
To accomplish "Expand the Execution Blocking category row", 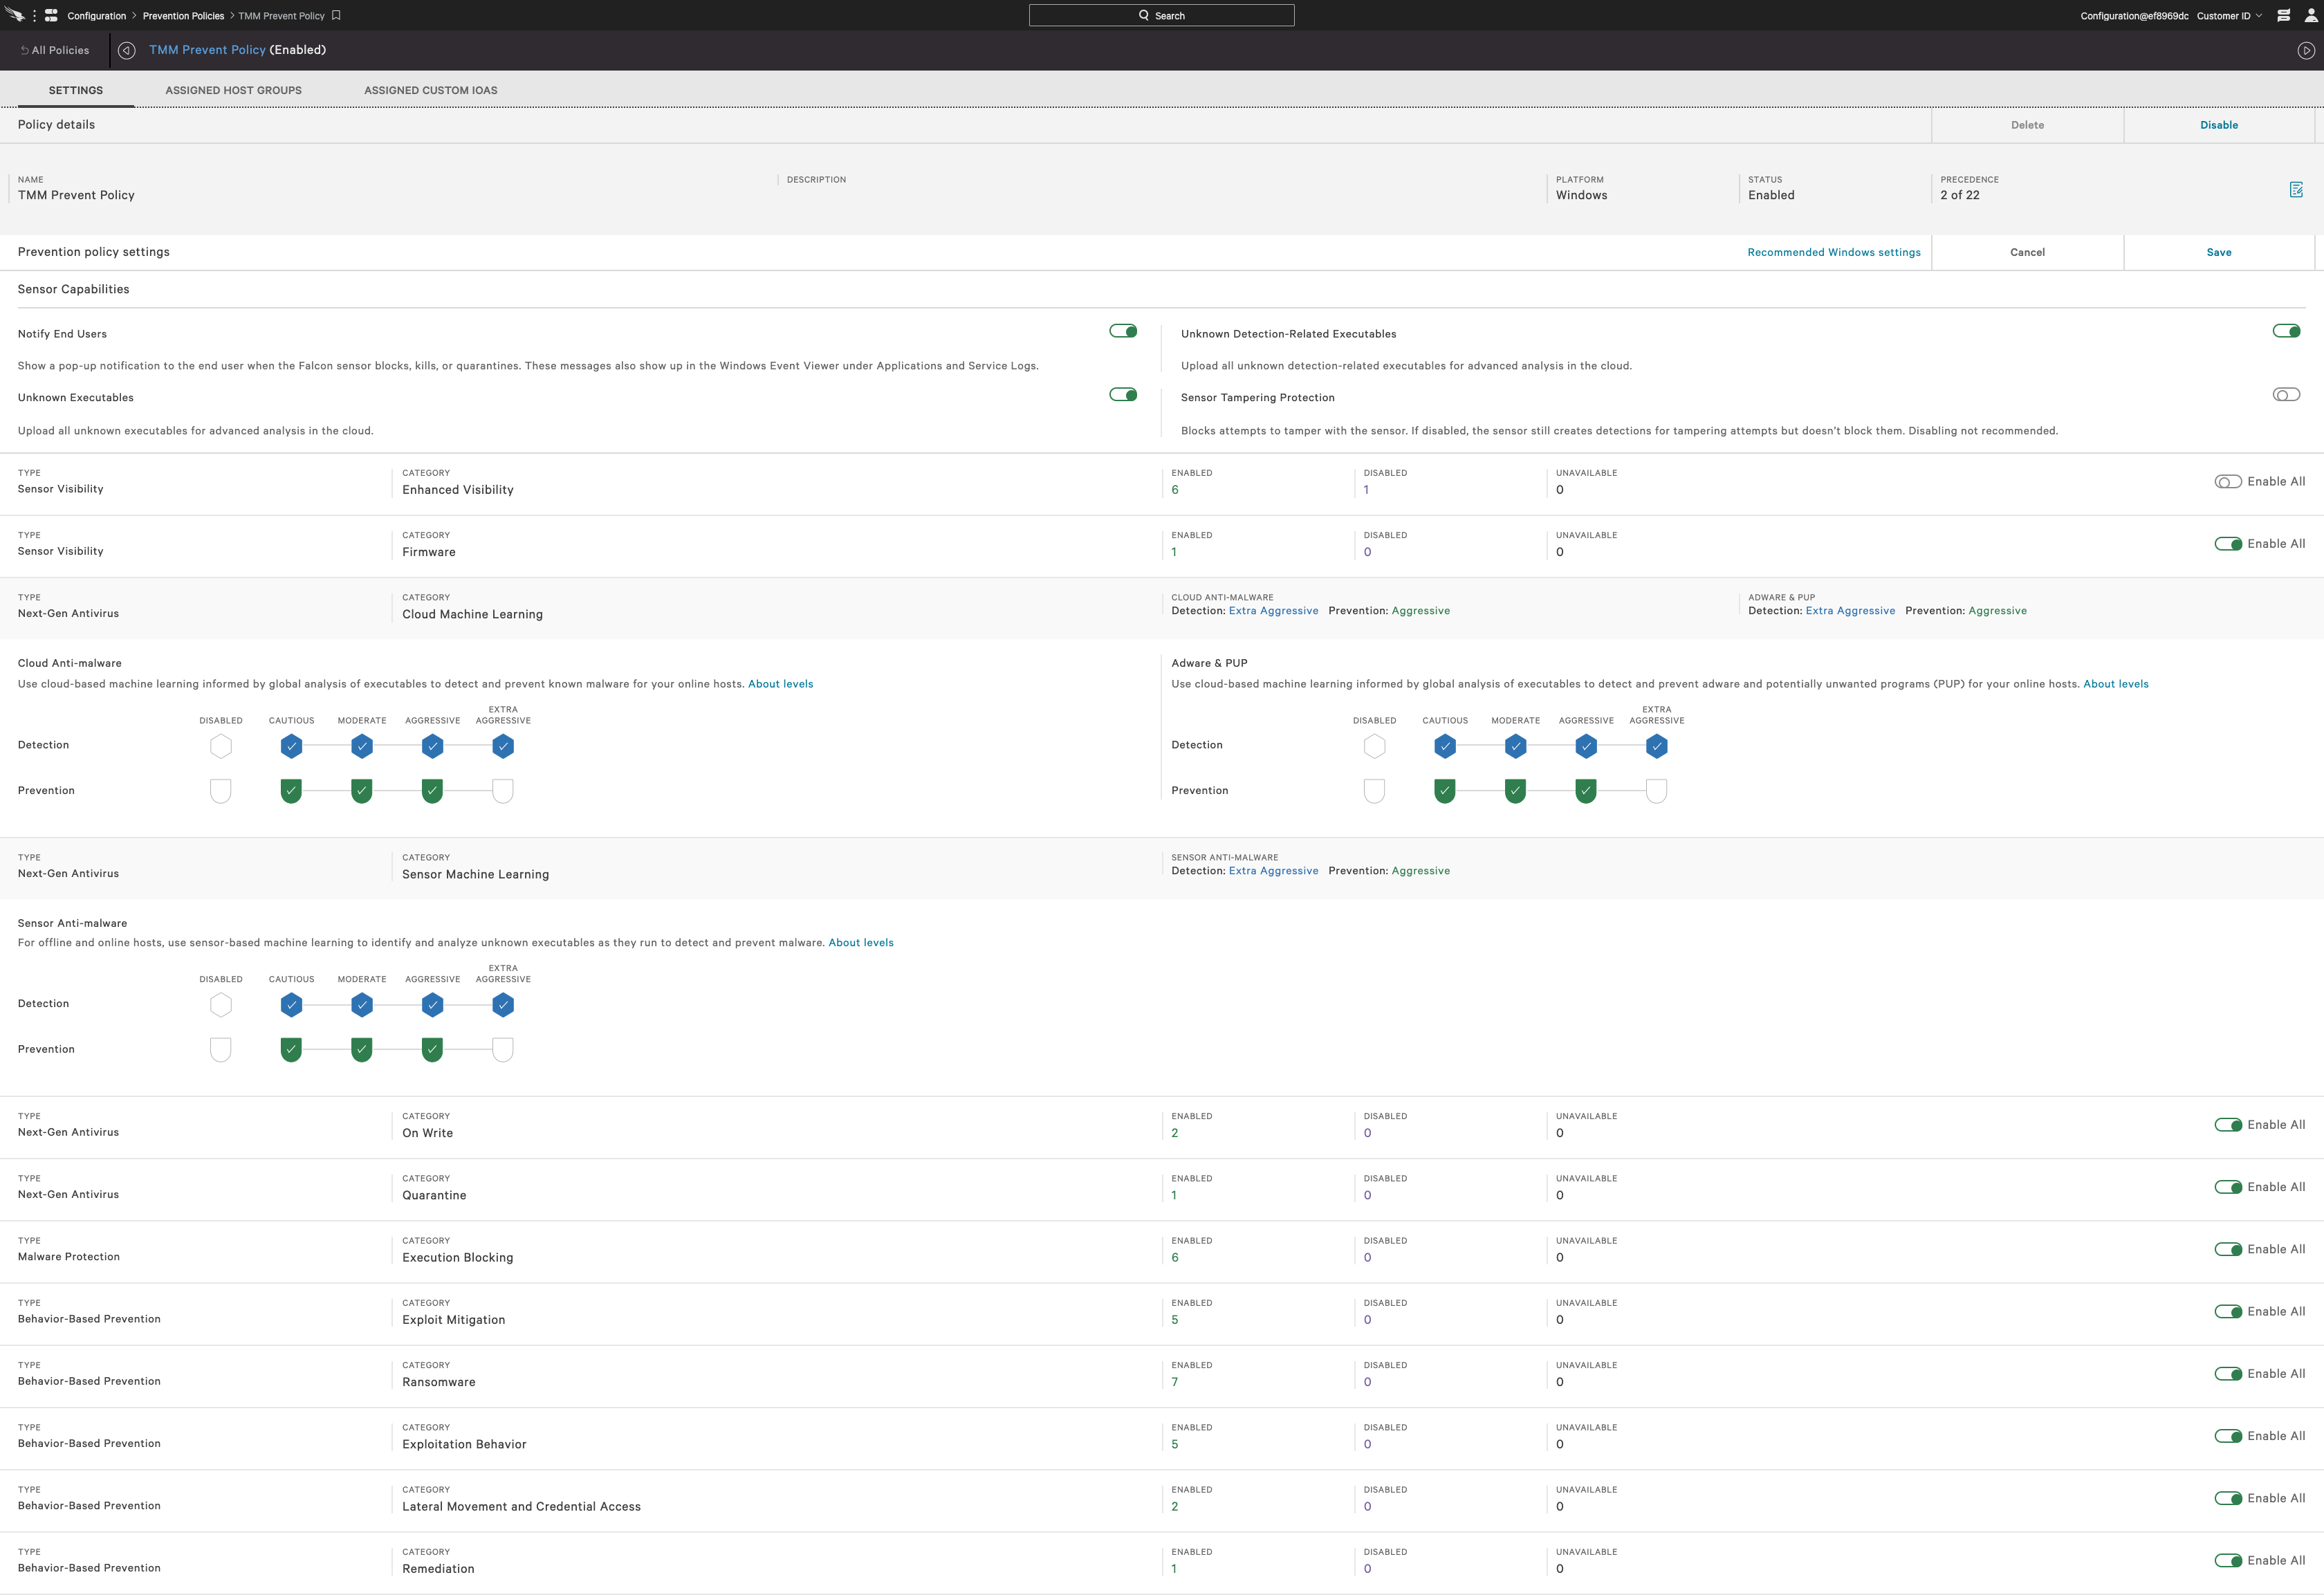I will click(x=1162, y=1251).
